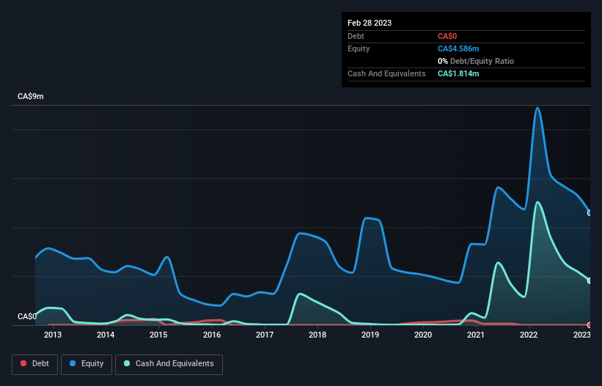Click the CA$0 y-axis label
Screen dimensions: 602x386
(27, 316)
